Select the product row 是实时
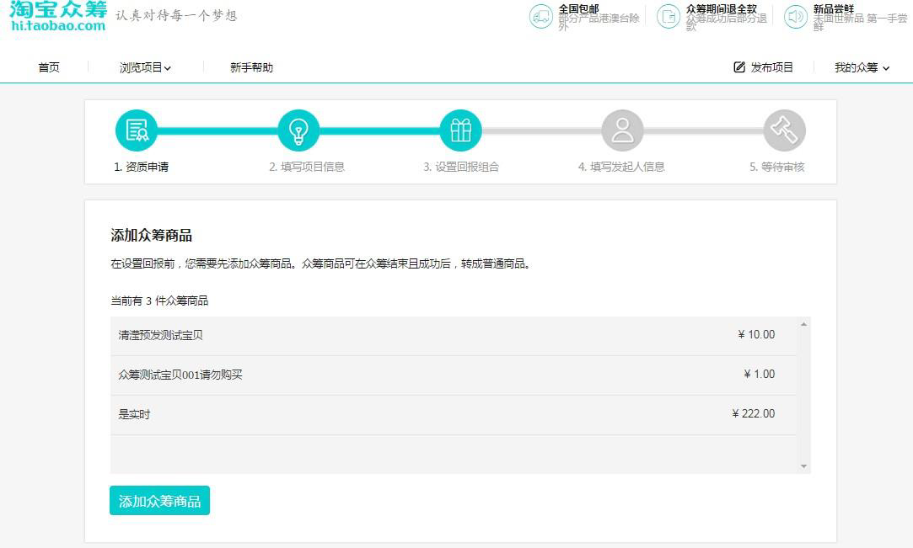913x548 pixels. click(453, 415)
